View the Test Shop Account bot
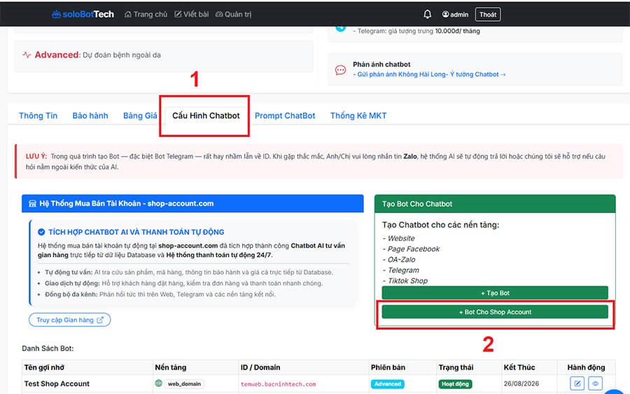The width and height of the screenshot is (630, 394). pyautogui.click(x=595, y=384)
